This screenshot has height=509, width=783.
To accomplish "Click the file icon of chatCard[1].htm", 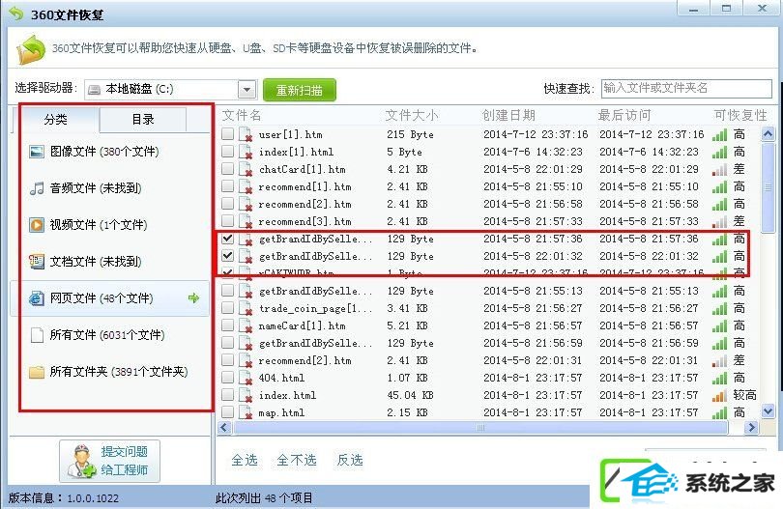I will pos(246,170).
